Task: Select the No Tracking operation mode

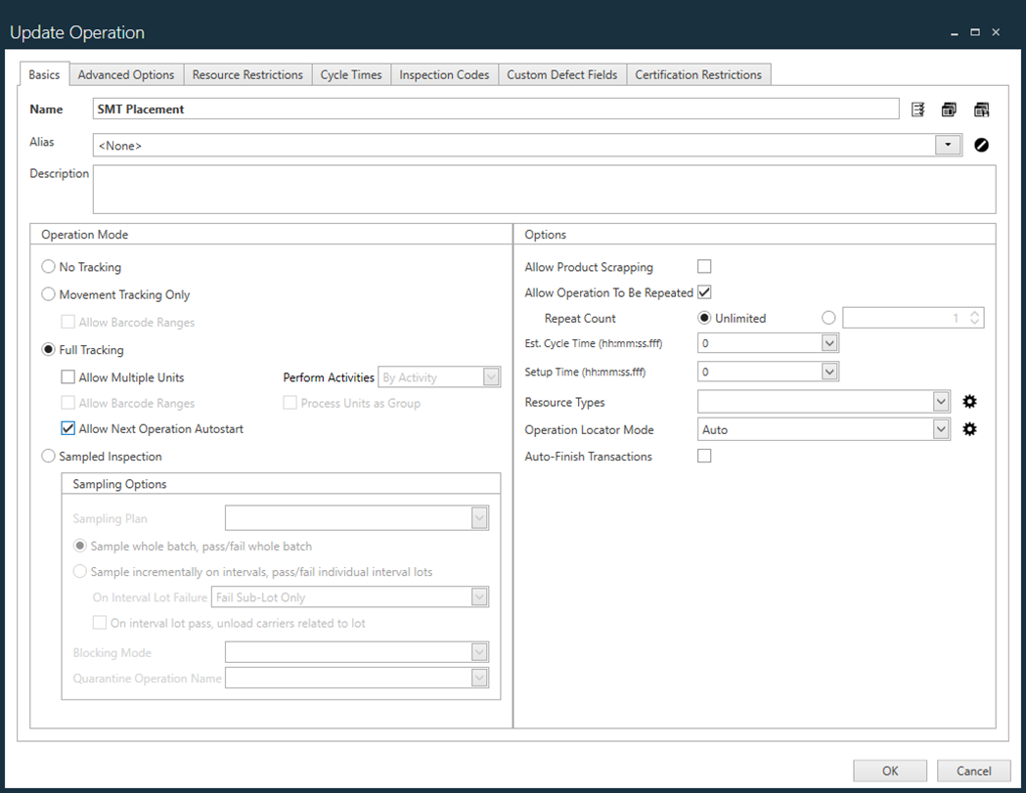Action: pos(48,266)
